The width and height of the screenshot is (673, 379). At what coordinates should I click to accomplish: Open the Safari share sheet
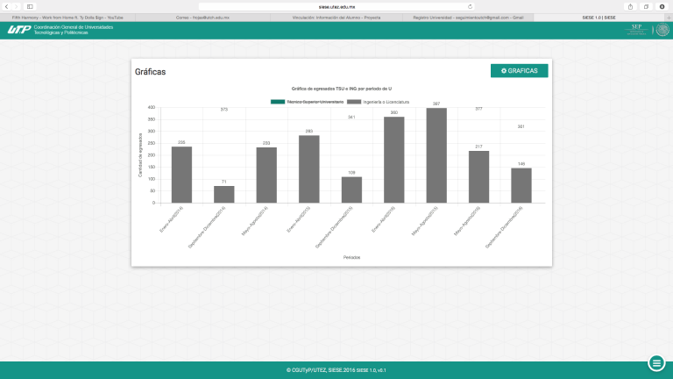tap(631, 6)
